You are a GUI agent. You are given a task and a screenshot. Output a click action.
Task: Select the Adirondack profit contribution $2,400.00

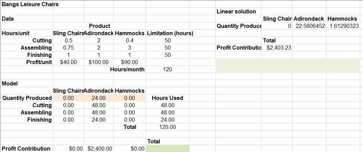coord(99,149)
